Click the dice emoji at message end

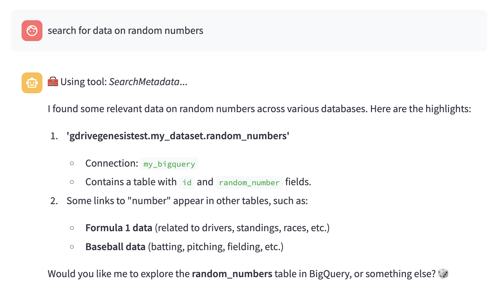tap(443, 274)
